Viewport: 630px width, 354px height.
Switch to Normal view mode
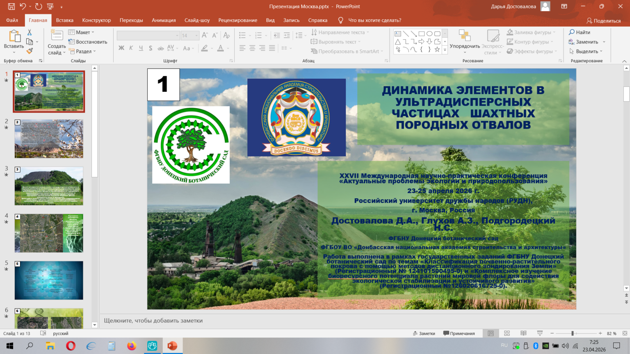pos(491,334)
